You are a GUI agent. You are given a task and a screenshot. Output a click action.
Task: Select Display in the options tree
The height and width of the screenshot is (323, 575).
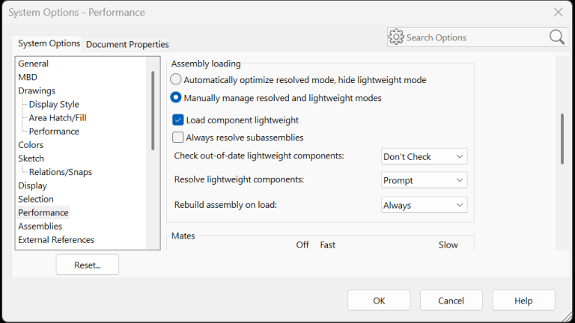click(33, 185)
